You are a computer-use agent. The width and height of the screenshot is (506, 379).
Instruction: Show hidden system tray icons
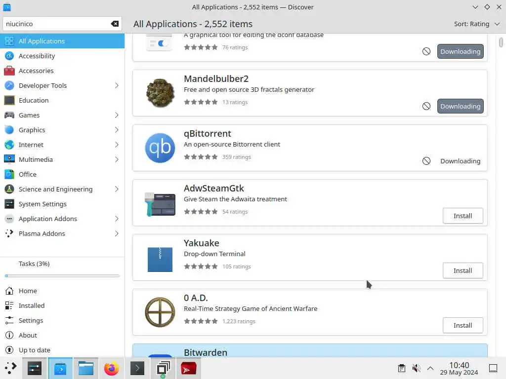pyautogui.click(x=430, y=368)
